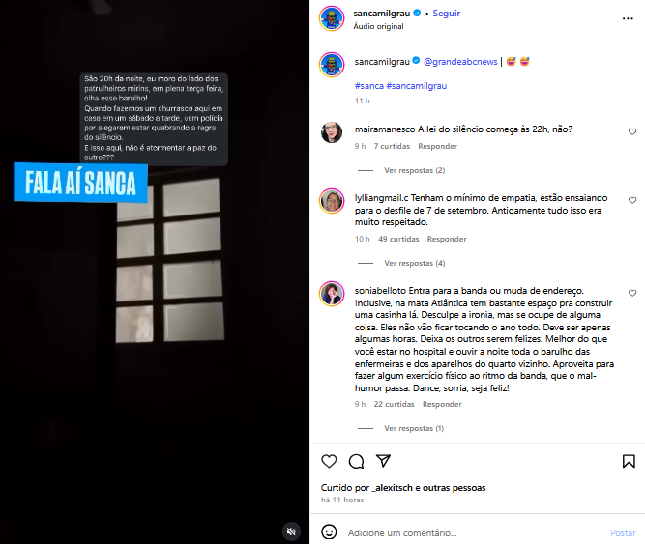The width and height of the screenshot is (645, 544).
Task: Click the Adicione um comentário field
Action: [473, 533]
